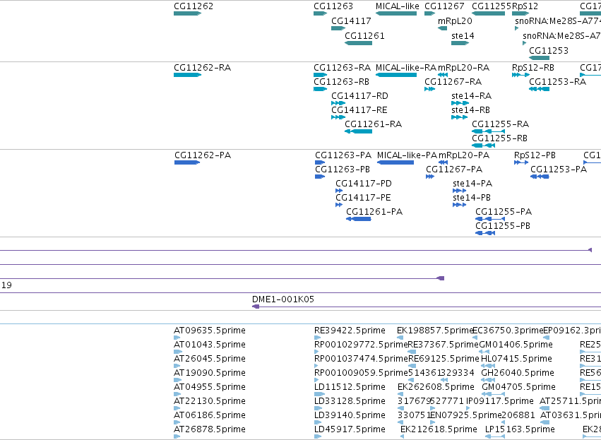Image resolution: width=601 pixels, height=440 pixels.
Task: Open the AT04955.5prime EST label
Action: coord(209,387)
